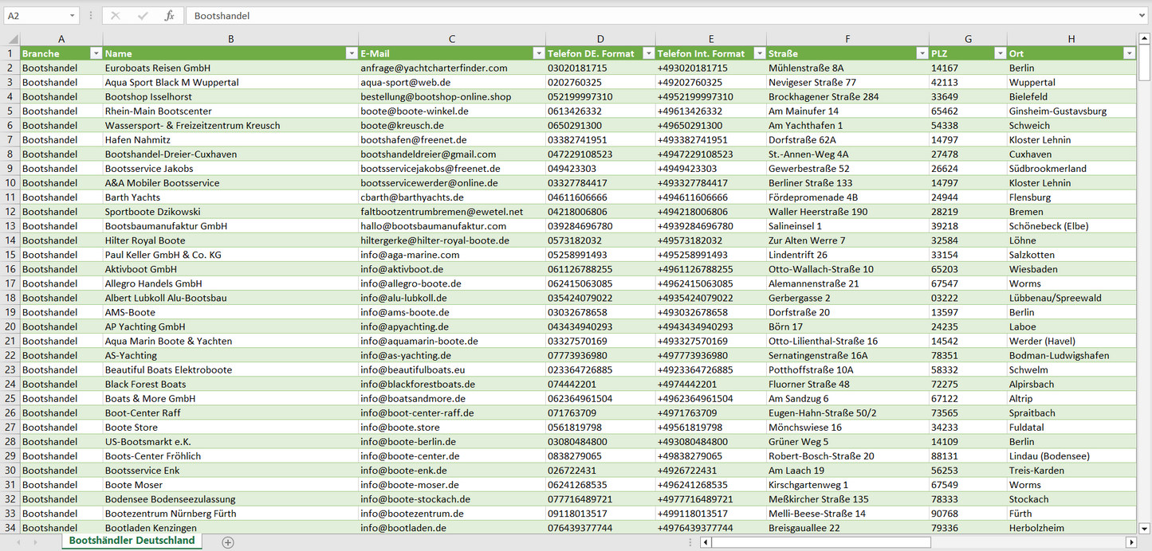
Task: Click the vertical scrollbar down arrow
Action: (x=1145, y=528)
